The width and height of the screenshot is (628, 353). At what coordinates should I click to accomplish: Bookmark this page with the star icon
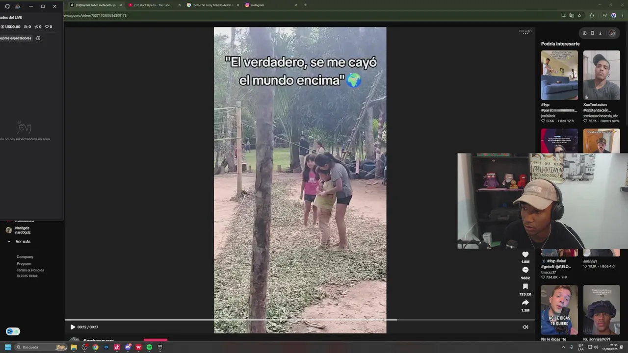579,15
